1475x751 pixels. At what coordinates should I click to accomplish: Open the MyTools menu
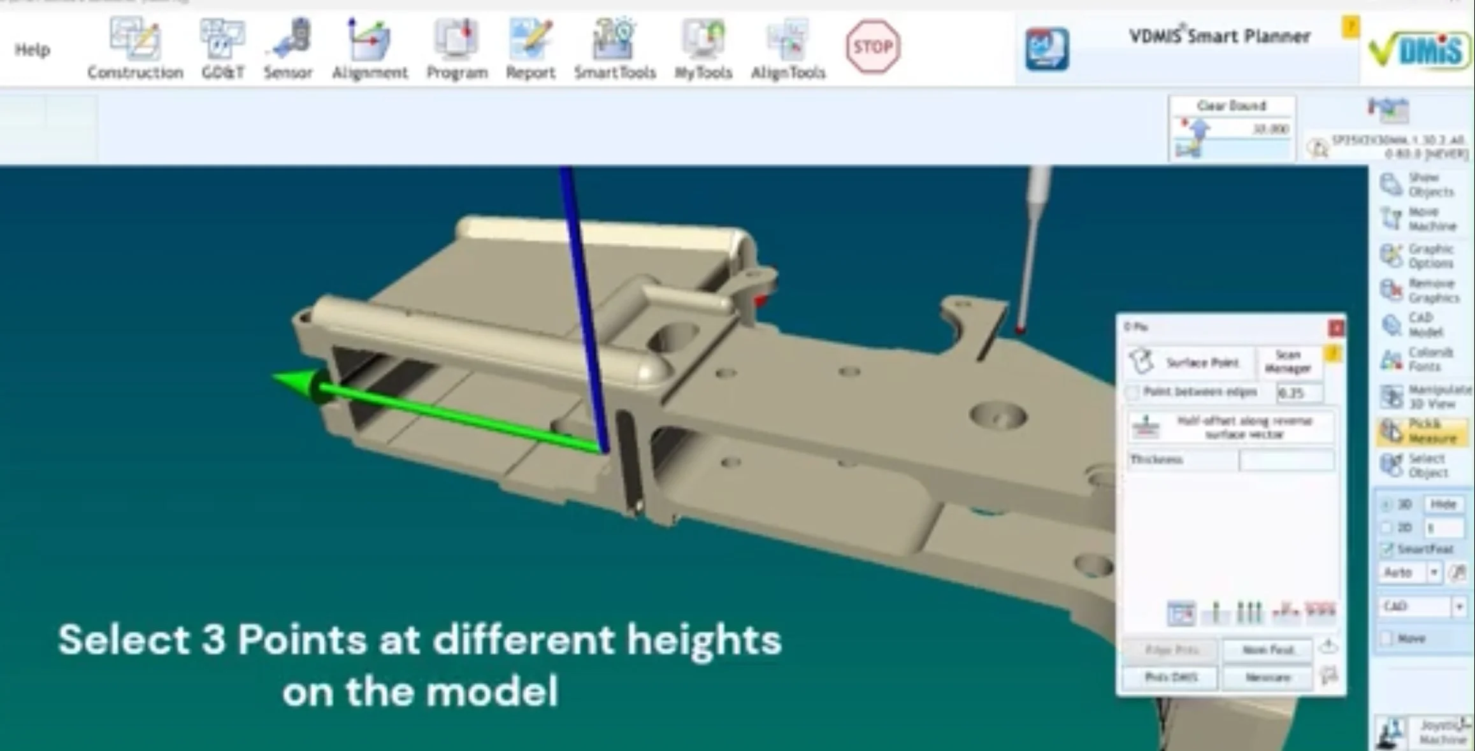703,46
